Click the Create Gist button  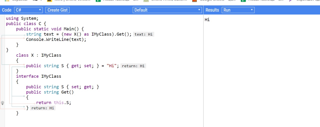click(57, 10)
